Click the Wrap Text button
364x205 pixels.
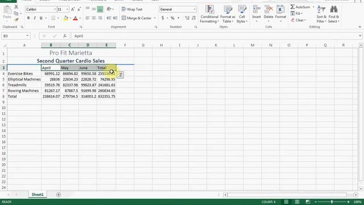point(132,9)
